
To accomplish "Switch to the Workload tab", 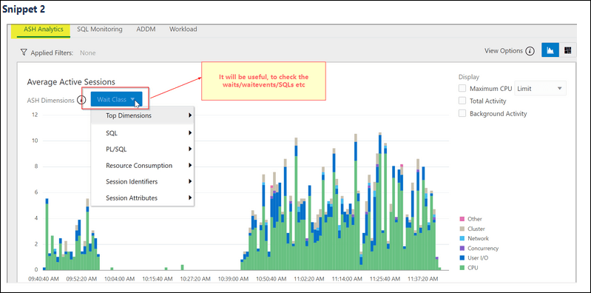I will (x=183, y=30).
